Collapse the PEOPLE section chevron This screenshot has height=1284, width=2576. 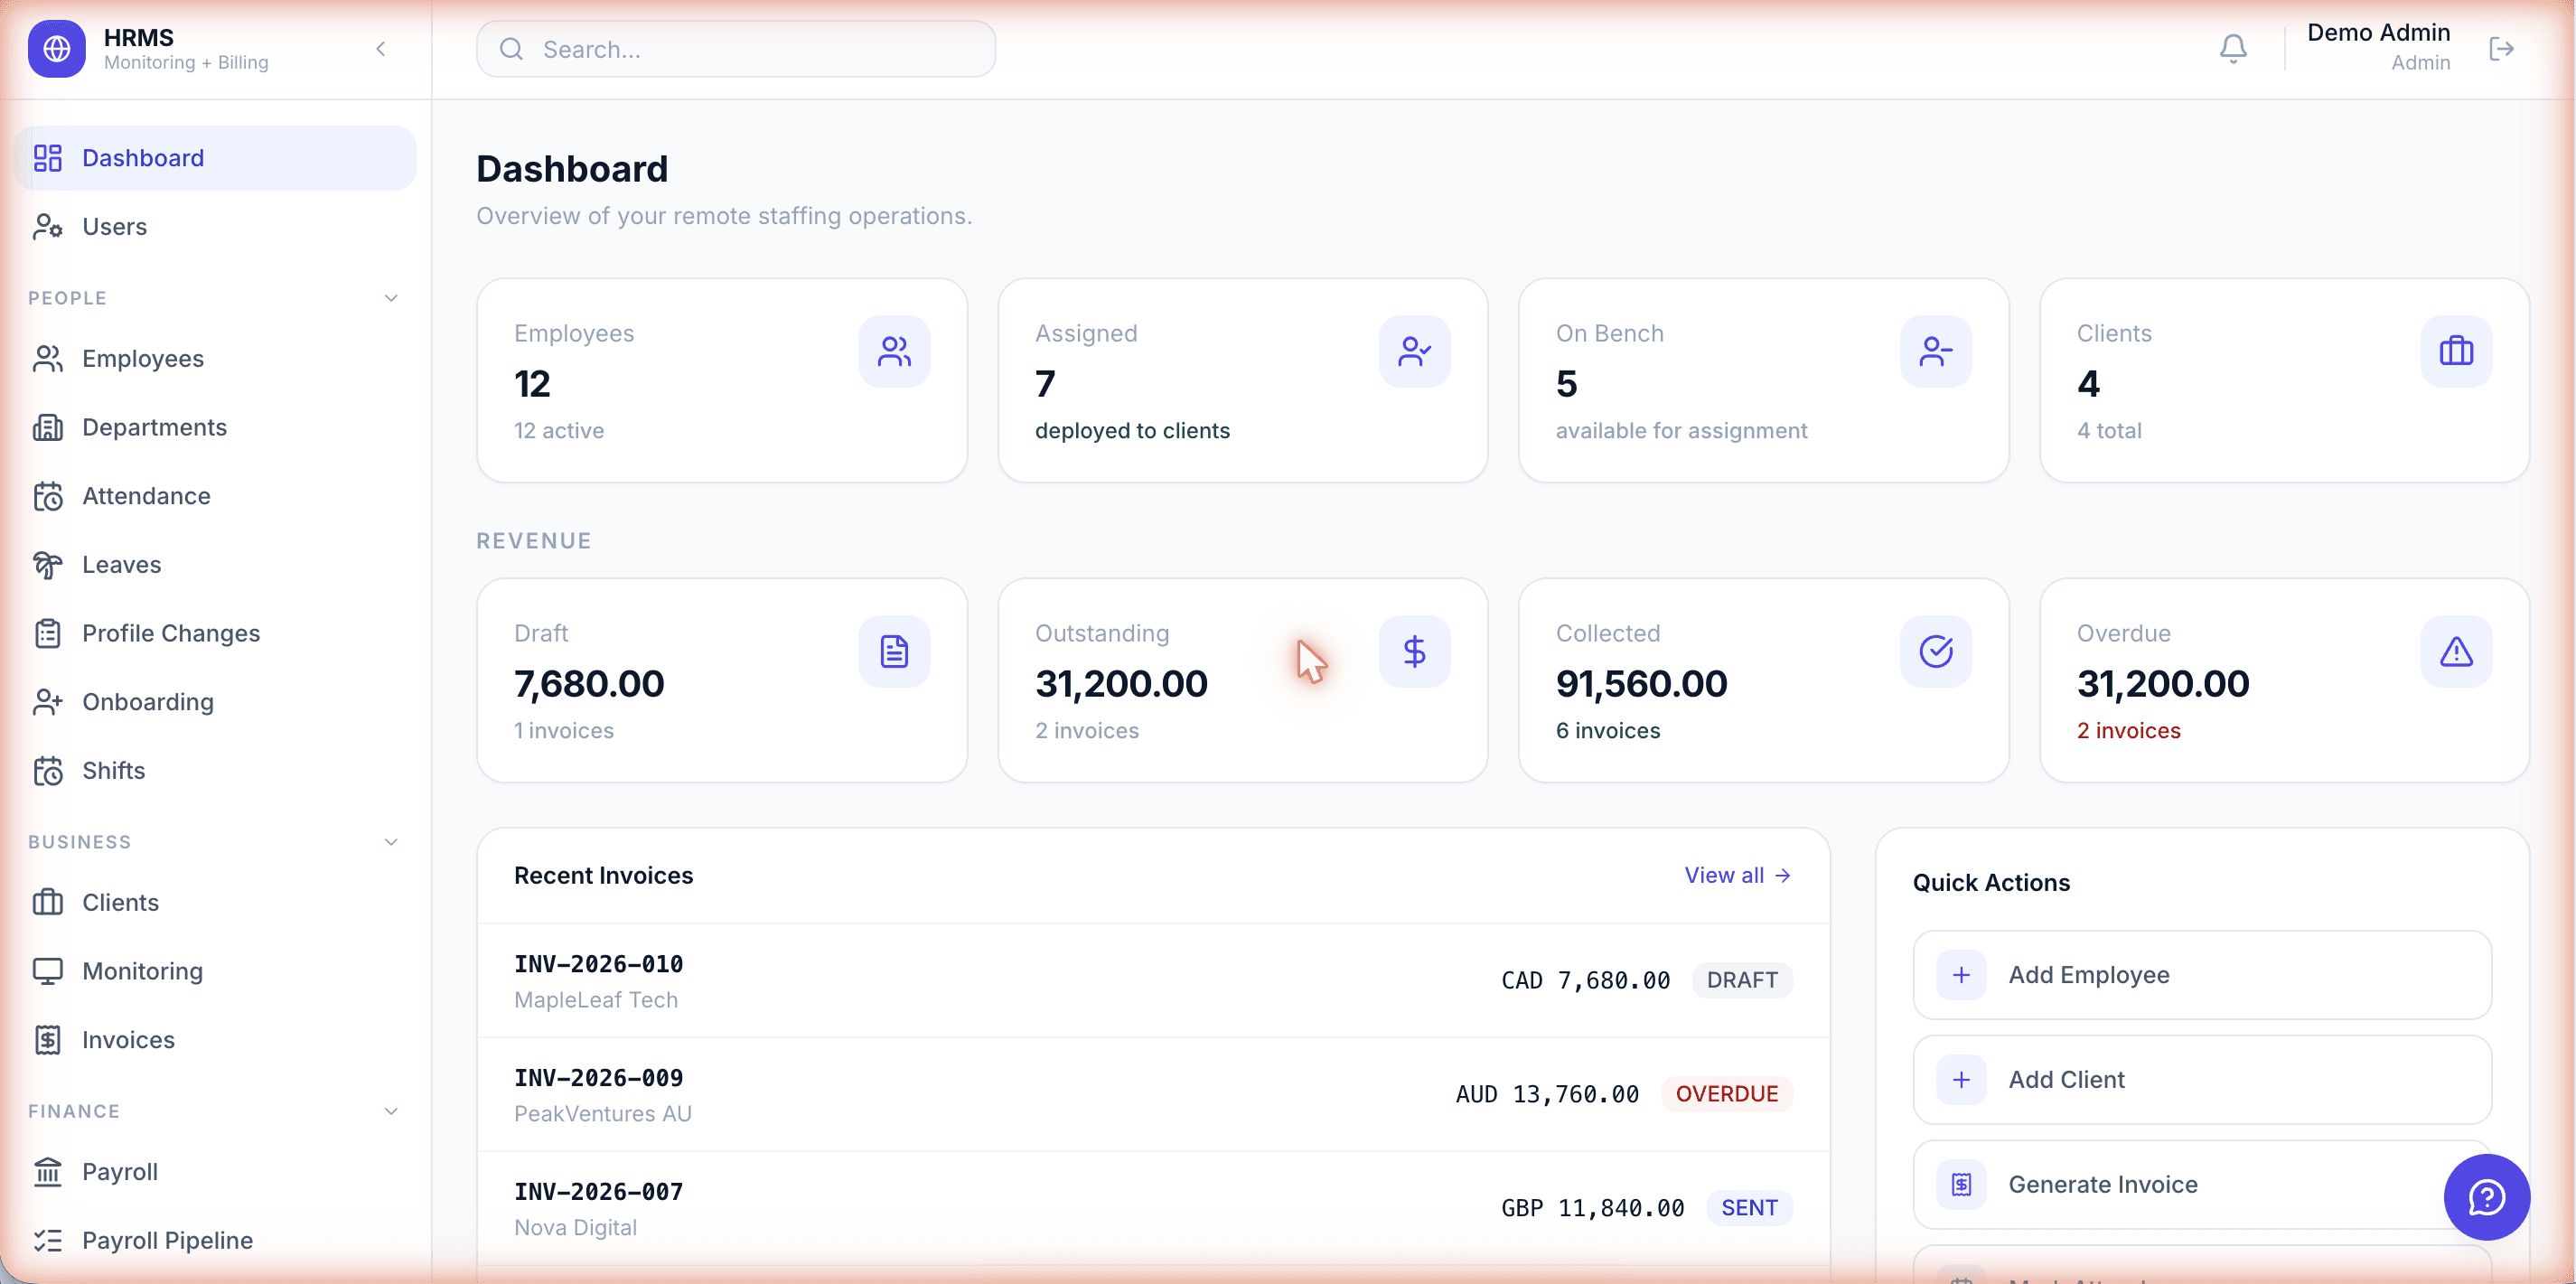coord(391,298)
